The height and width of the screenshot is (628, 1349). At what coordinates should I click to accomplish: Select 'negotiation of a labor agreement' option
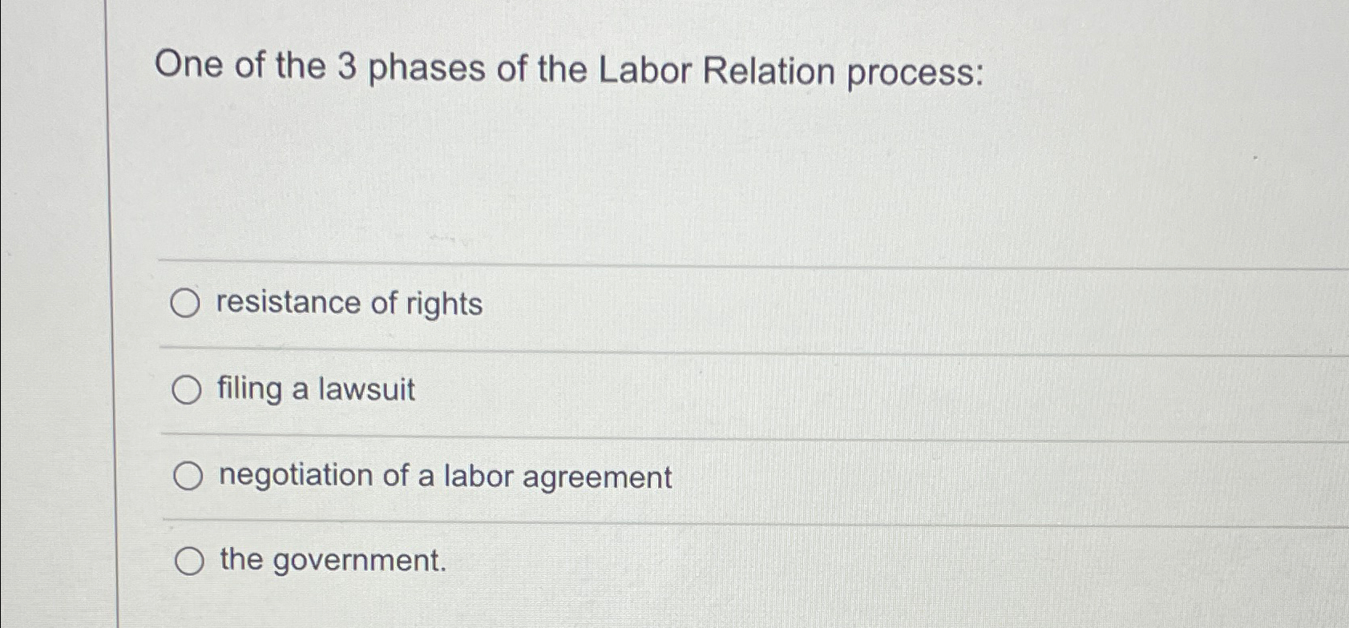coord(190,476)
